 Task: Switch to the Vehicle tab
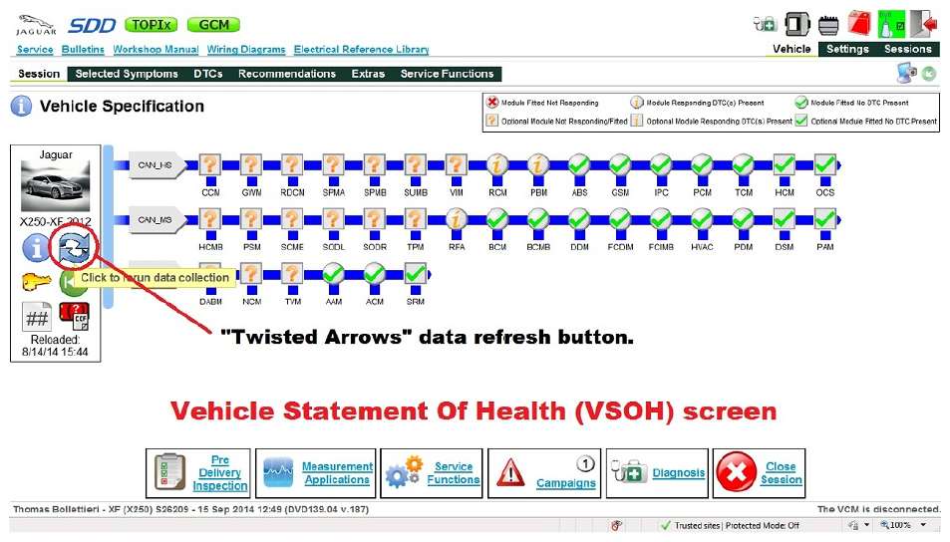point(792,49)
